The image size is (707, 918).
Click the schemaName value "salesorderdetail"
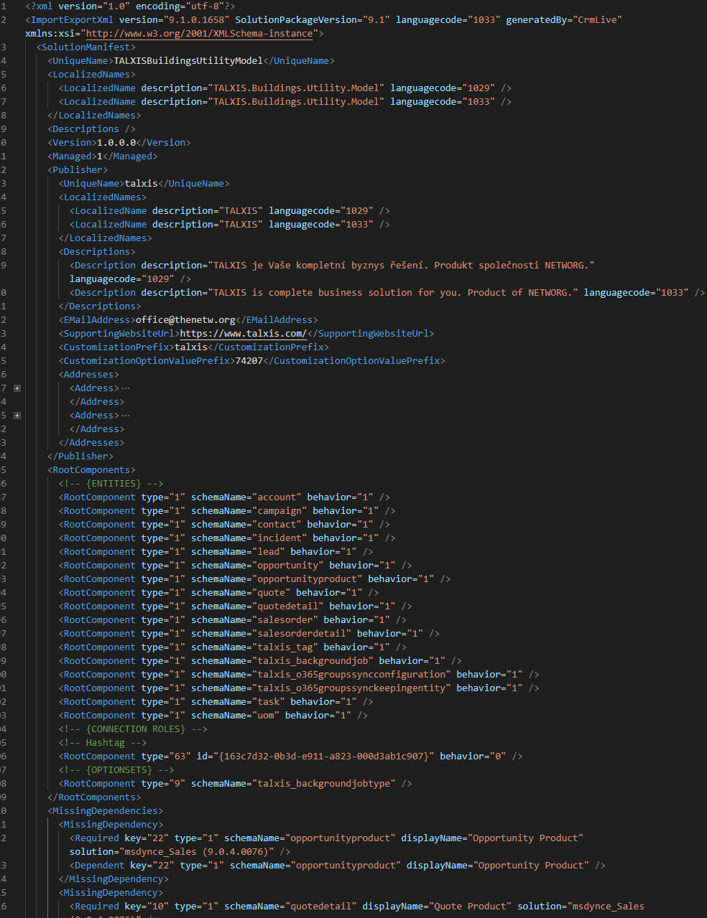click(x=302, y=634)
